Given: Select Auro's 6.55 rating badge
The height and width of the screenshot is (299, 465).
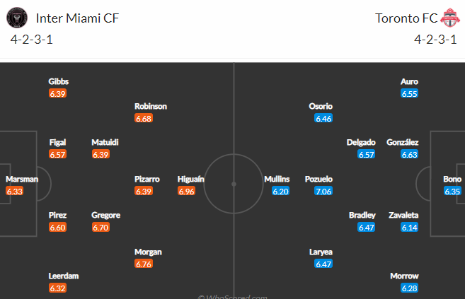Looking at the screenshot, I should pos(409,93).
